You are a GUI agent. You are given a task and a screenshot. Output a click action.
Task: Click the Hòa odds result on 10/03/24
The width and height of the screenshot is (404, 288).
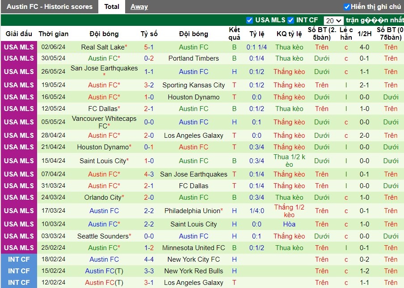(289, 224)
